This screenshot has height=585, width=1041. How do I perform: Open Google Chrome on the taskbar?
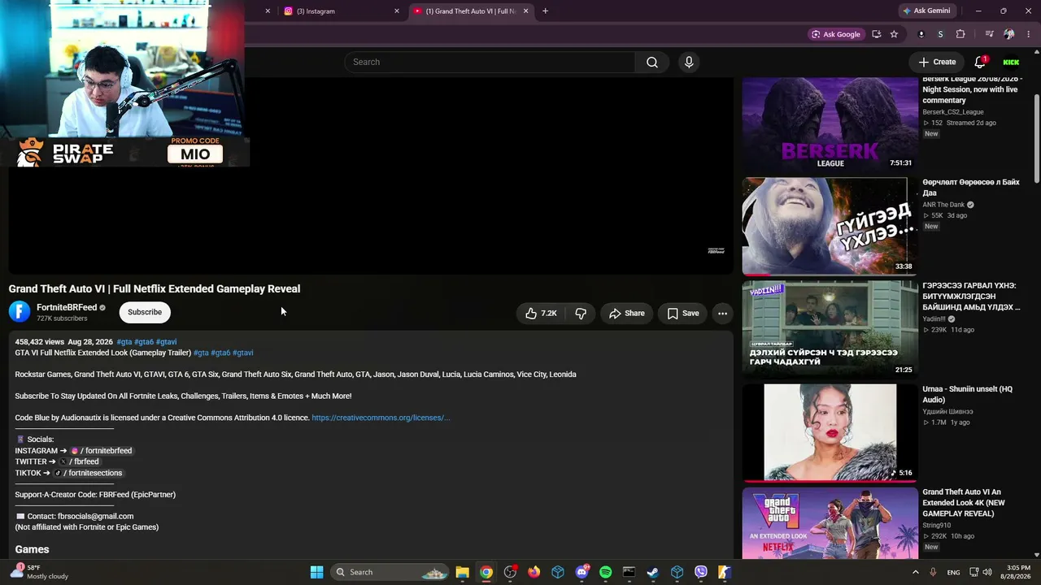[x=486, y=572]
